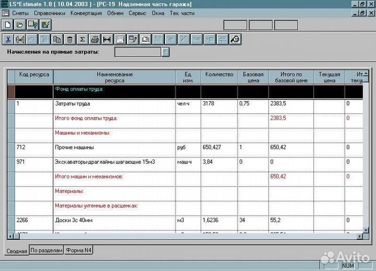Image resolution: width=376 pixels, height=271 pixels.
Task: Open the Сметы menu
Action: point(20,13)
